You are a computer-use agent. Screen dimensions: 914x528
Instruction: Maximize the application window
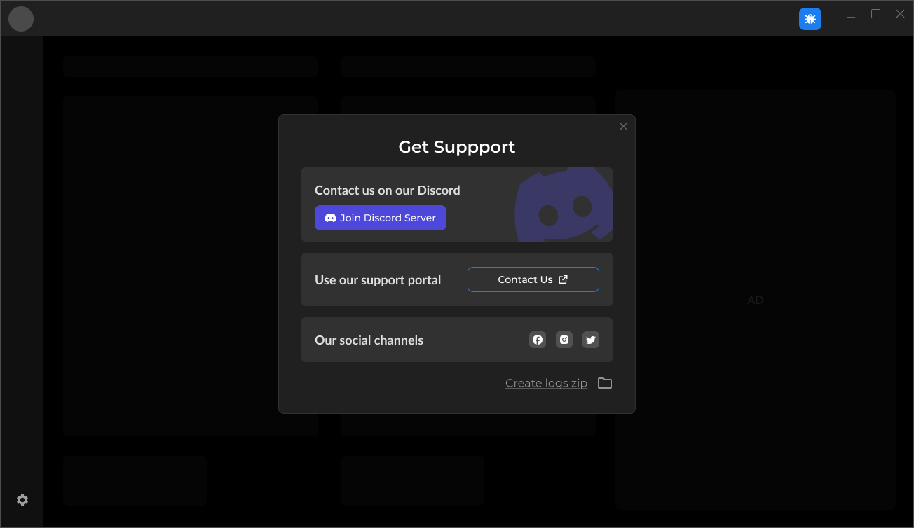tap(875, 14)
